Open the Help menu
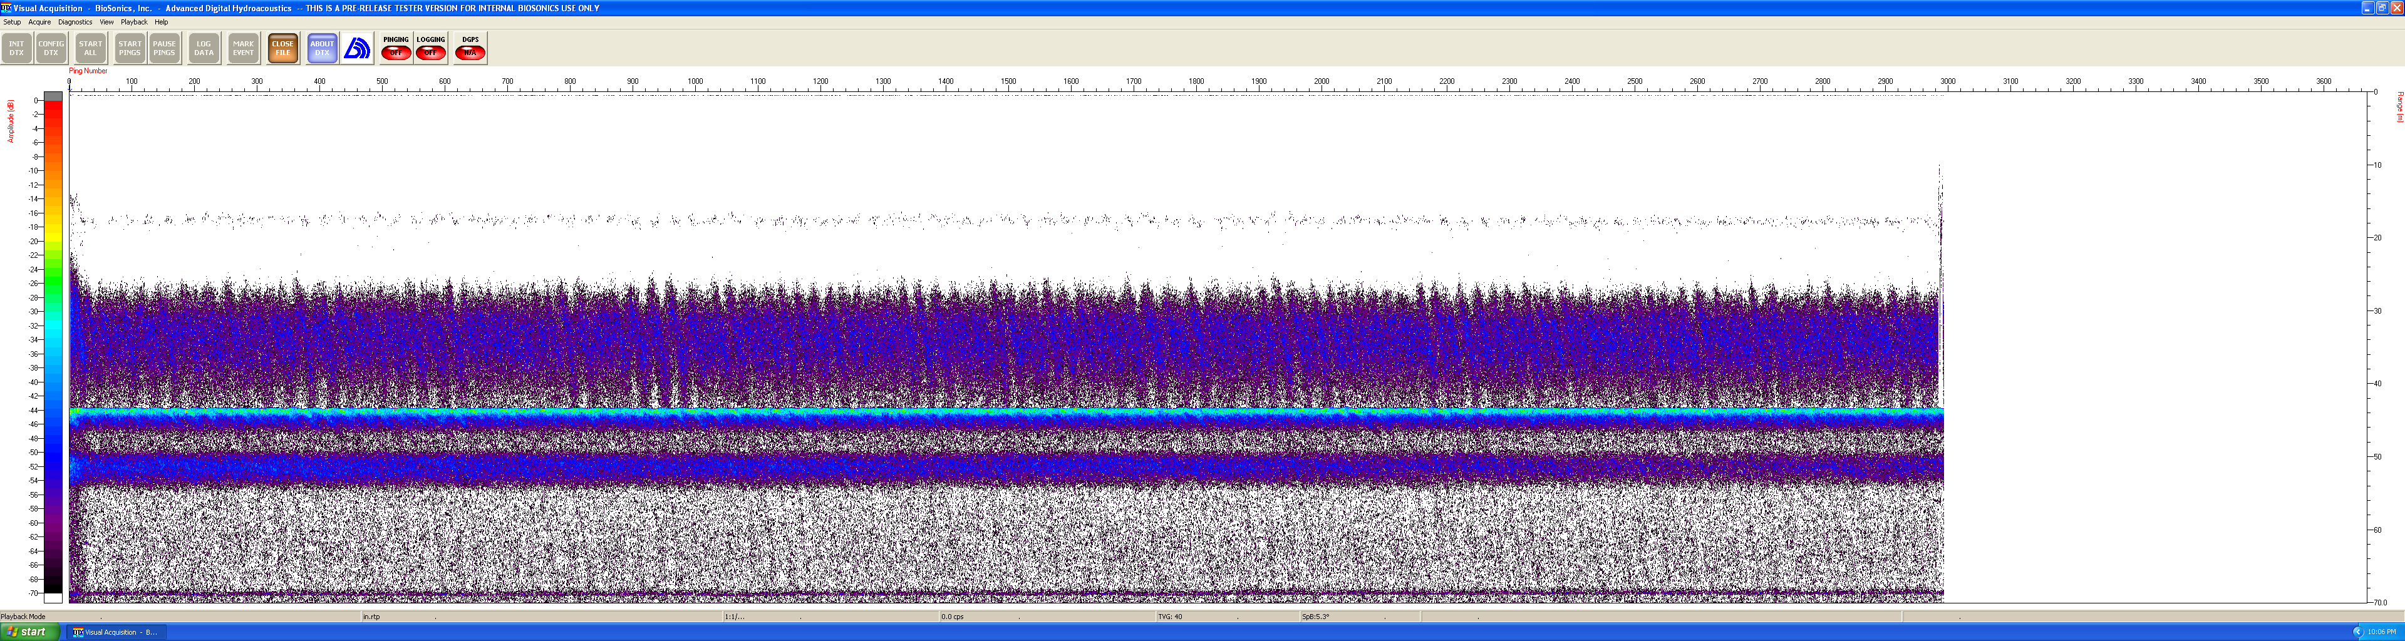The height and width of the screenshot is (641, 2405). (162, 23)
